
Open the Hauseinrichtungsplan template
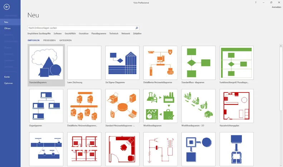click(236, 106)
